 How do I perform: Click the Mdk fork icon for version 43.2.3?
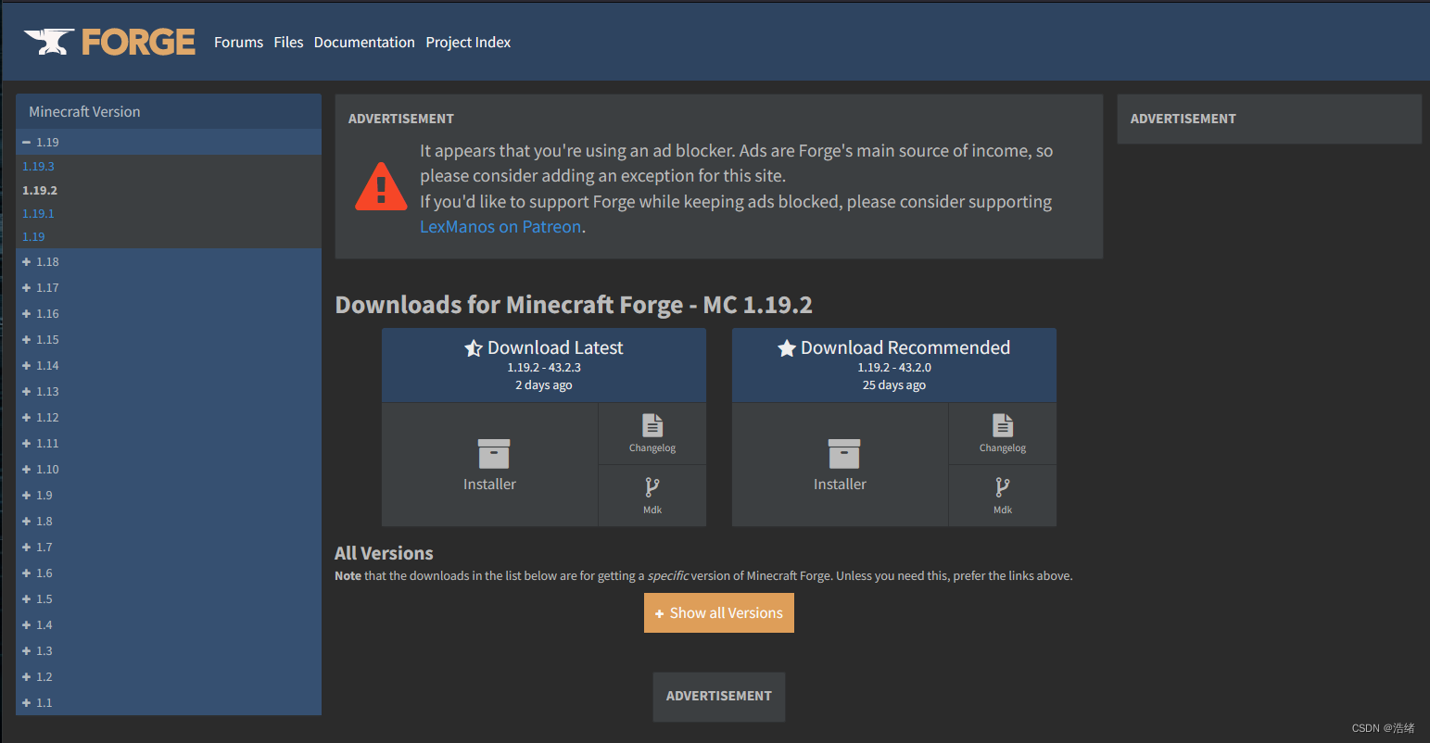click(x=652, y=487)
